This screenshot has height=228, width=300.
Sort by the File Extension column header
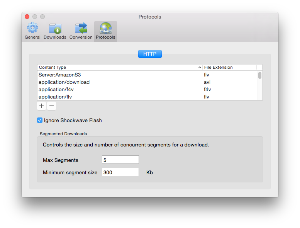pyautogui.click(x=229, y=67)
